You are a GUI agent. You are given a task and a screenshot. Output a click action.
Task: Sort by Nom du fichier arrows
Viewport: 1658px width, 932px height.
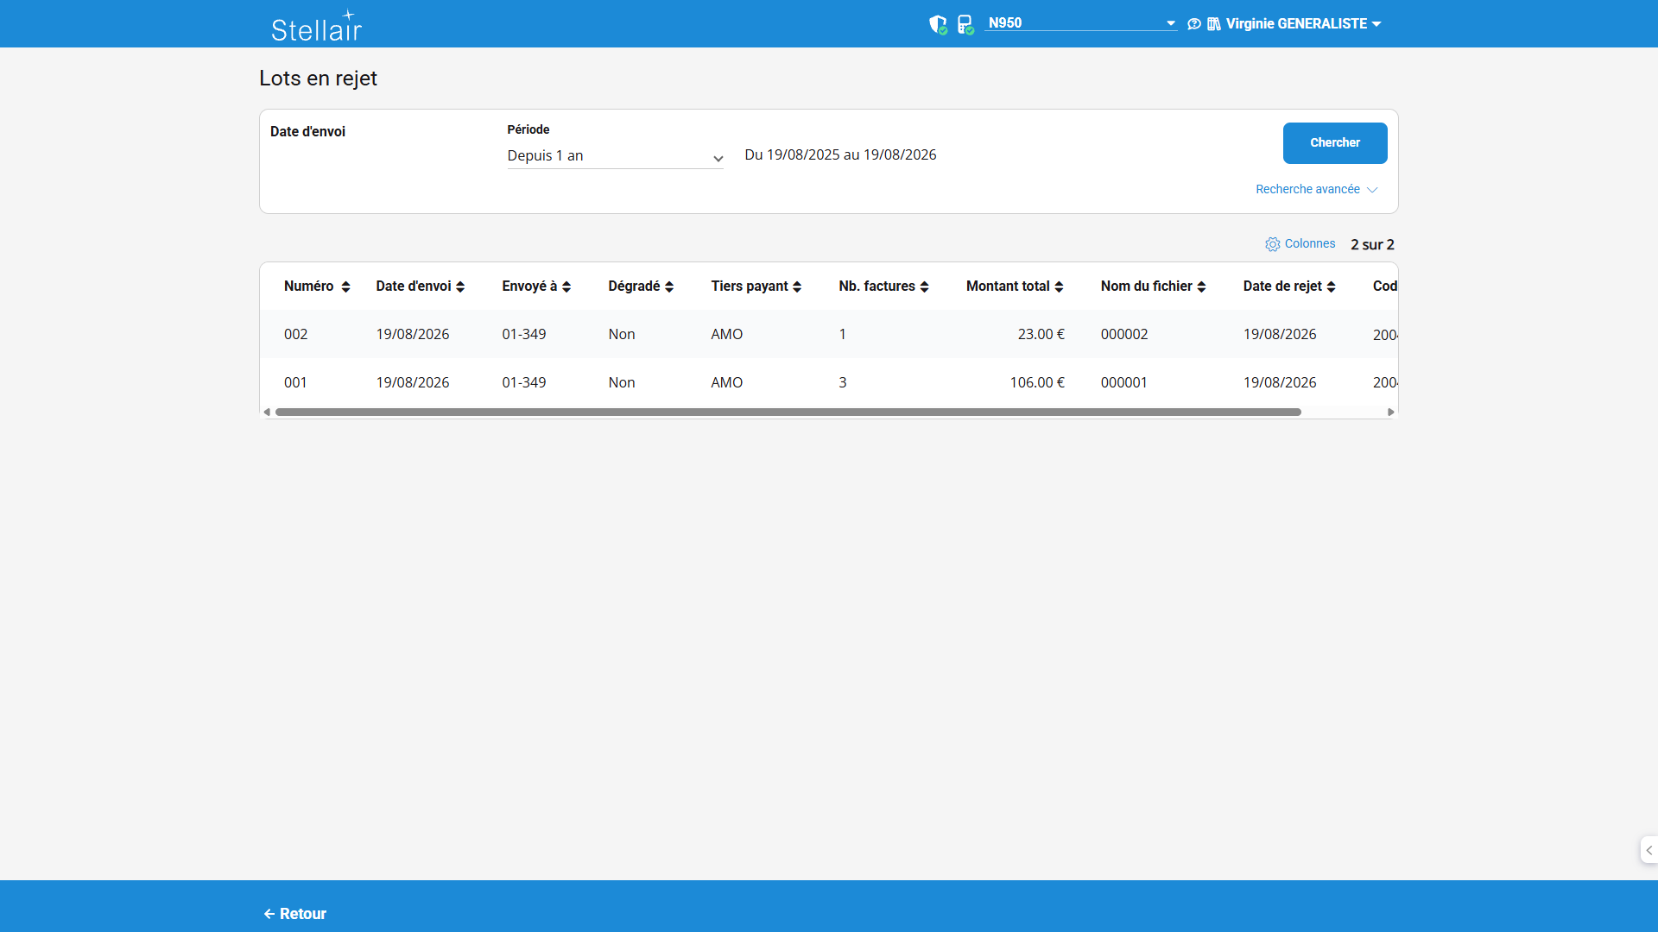tap(1201, 287)
